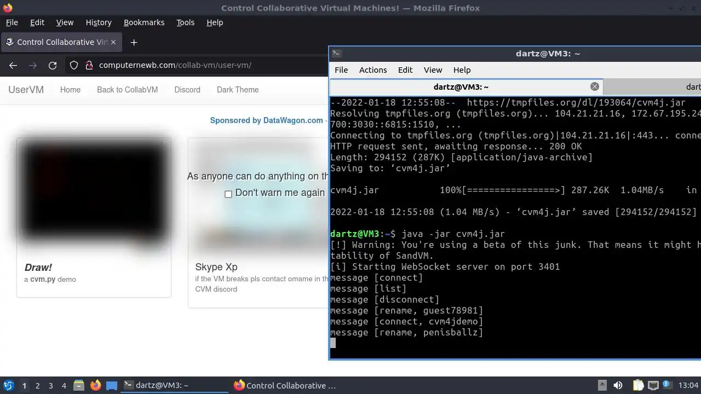The image size is (701, 394).
Task: Click the terminal window title icon
Action: point(337,53)
